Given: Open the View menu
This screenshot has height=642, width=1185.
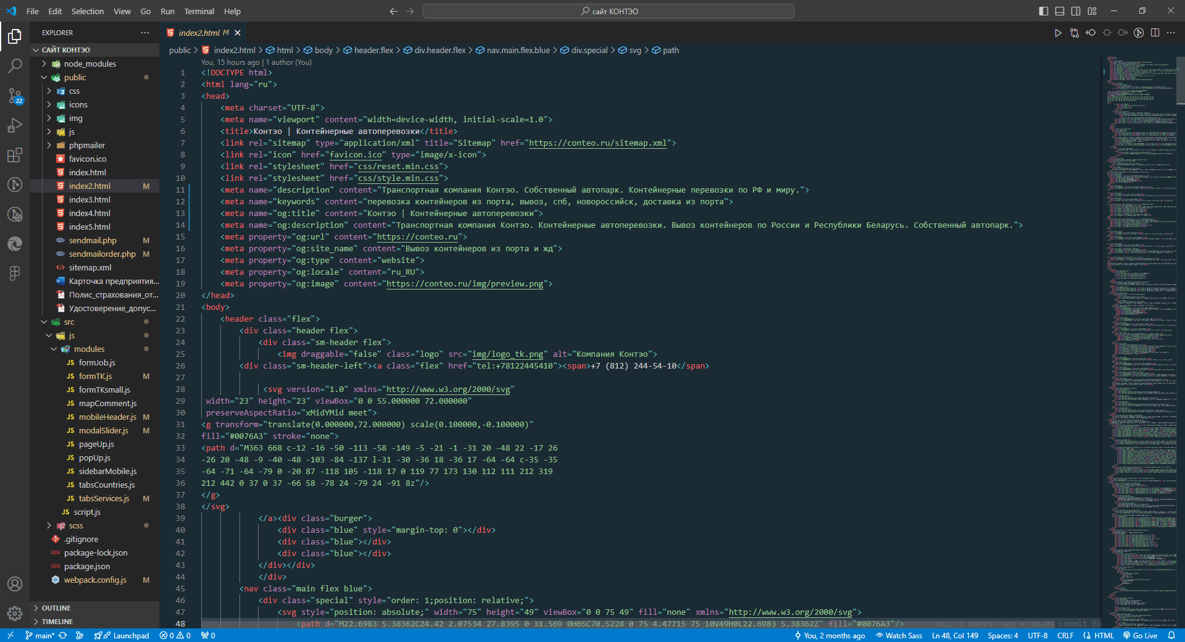Looking at the screenshot, I should point(122,11).
